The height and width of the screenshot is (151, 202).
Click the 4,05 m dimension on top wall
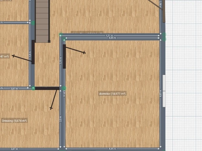click(x=112, y=38)
